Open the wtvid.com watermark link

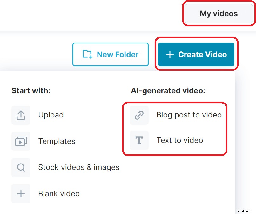(x=244, y=211)
